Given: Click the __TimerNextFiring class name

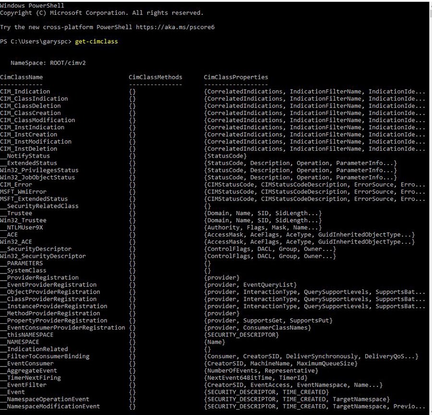Looking at the screenshot, I should 32,378.
